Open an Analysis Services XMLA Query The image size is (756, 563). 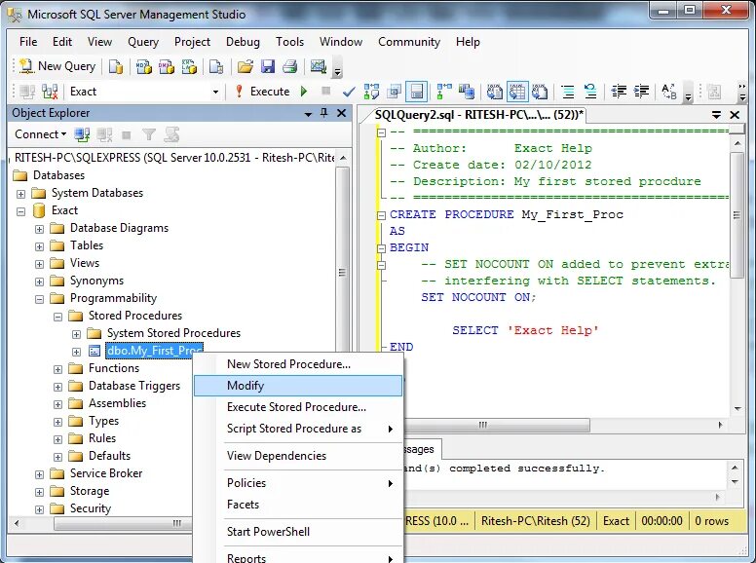(189, 66)
